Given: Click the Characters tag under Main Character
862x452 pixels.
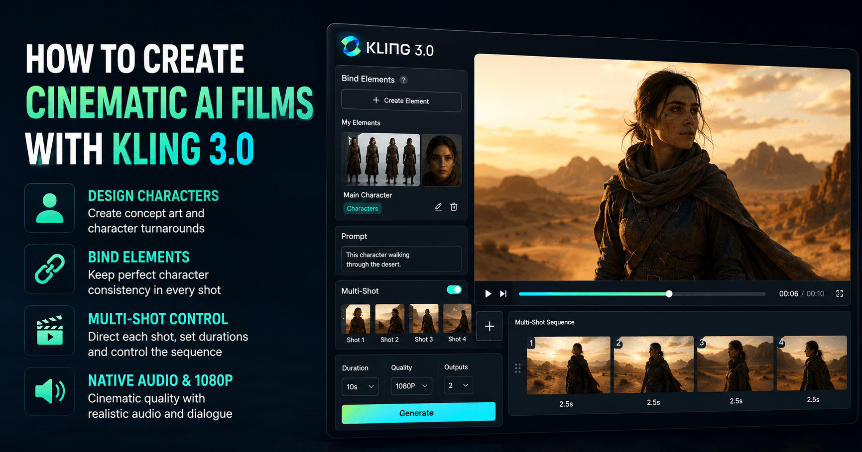Looking at the screenshot, I should (363, 208).
